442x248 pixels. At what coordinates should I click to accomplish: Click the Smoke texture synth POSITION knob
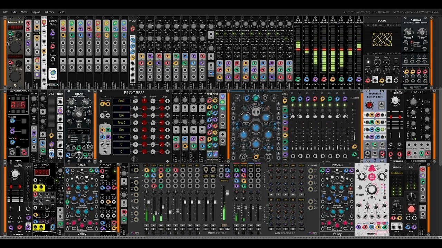click(102, 183)
